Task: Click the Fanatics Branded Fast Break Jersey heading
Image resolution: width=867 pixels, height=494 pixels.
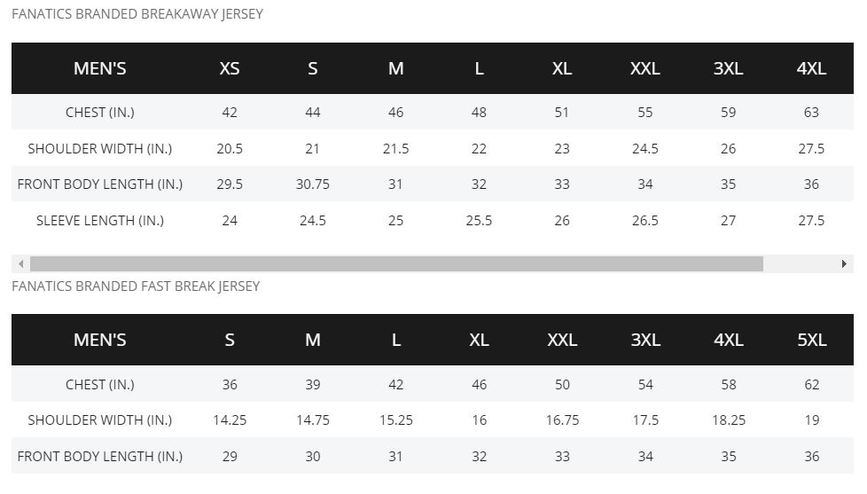Action: (136, 286)
